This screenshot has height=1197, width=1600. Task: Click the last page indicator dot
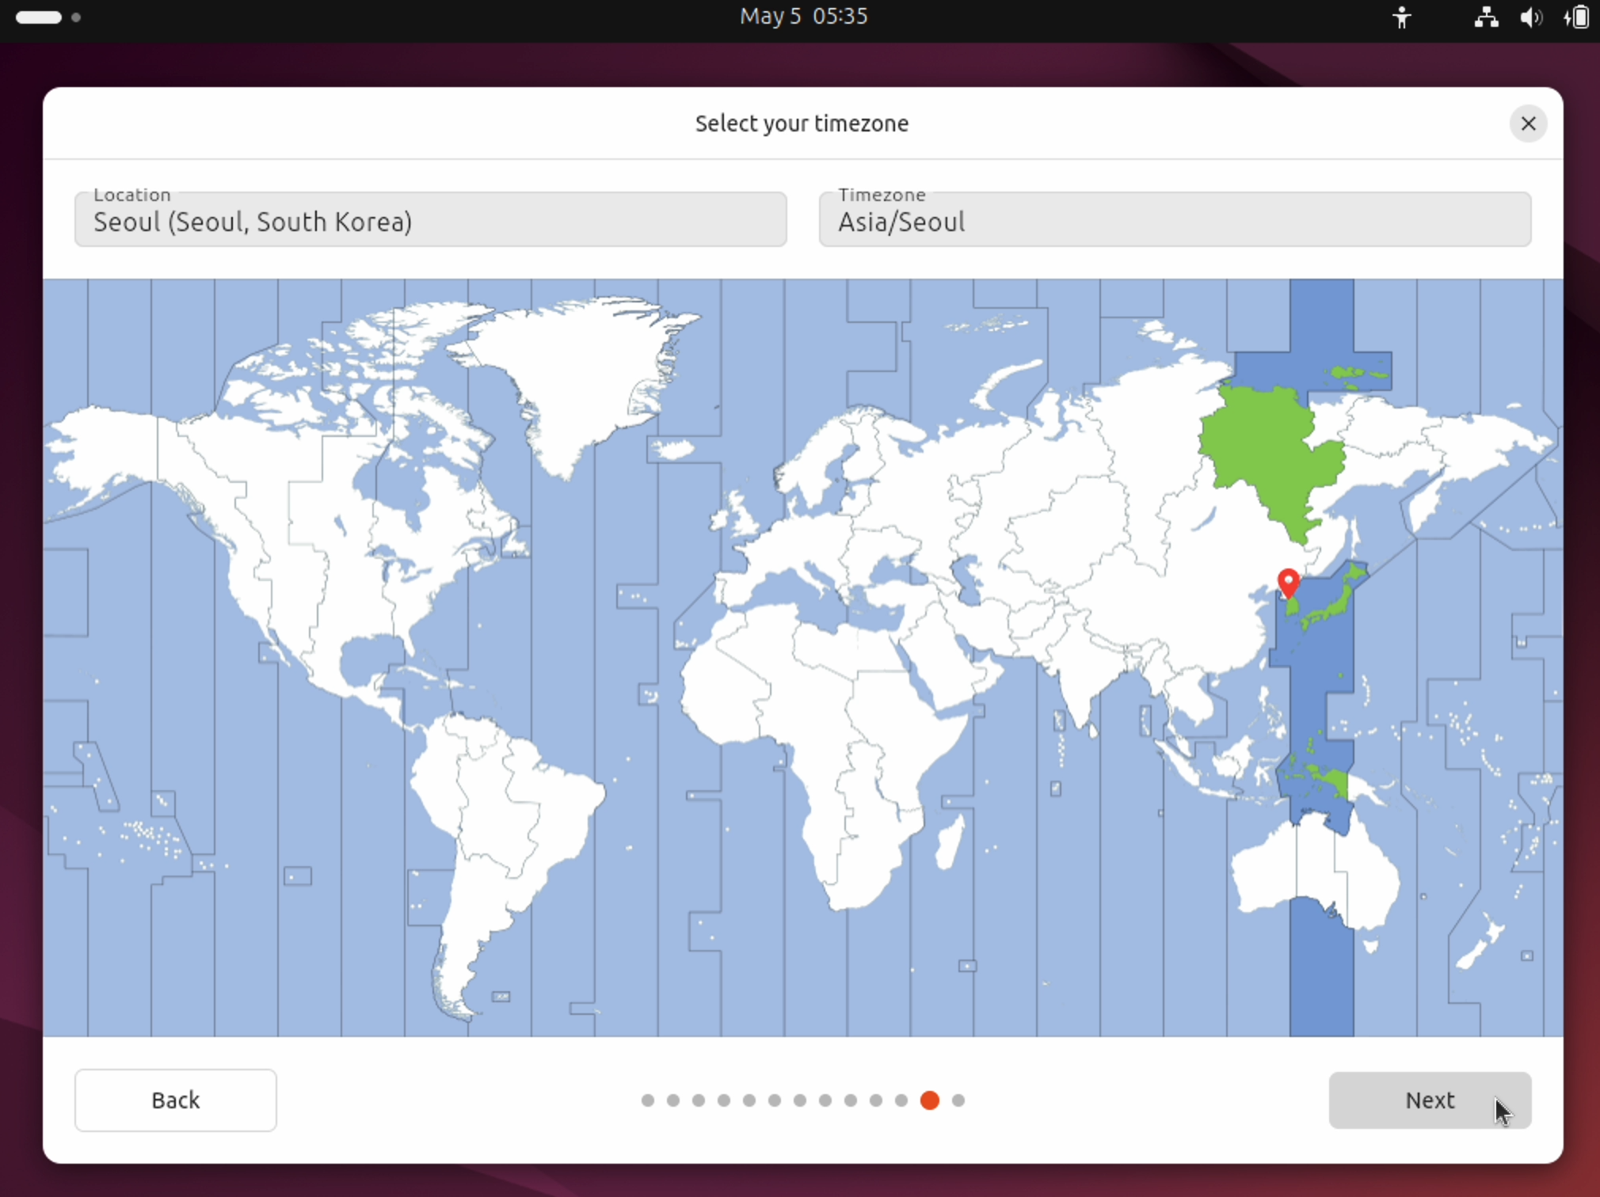(x=958, y=1100)
